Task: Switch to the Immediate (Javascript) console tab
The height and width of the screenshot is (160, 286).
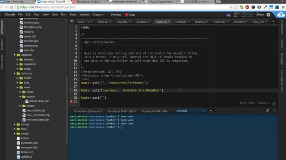Action: pos(87,111)
